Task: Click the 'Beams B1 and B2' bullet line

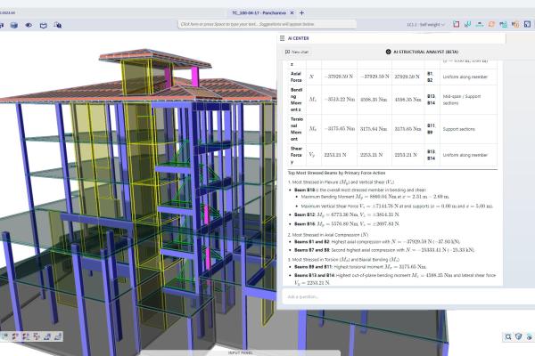Action: (377, 242)
